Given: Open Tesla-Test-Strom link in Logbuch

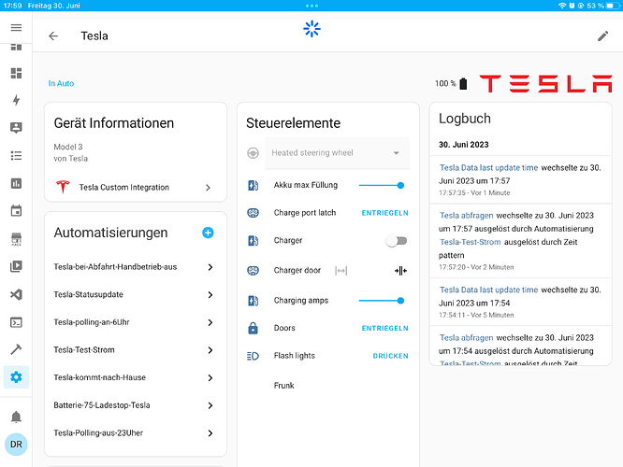Looking at the screenshot, I should click(x=470, y=242).
